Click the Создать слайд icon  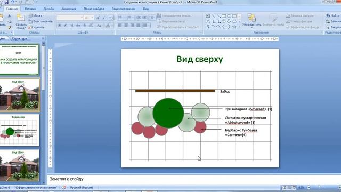[21, 22]
